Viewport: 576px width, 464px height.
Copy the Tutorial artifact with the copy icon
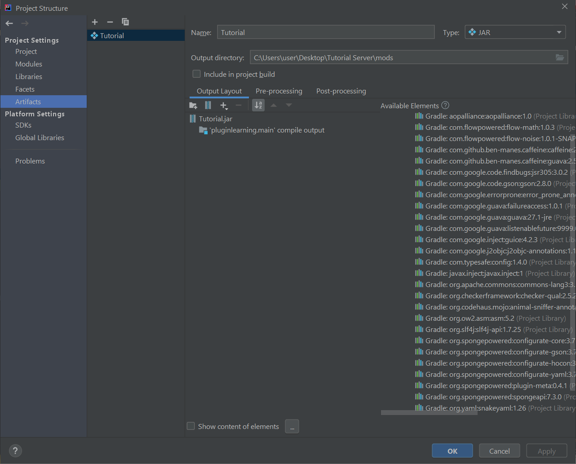[x=125, y=22]
